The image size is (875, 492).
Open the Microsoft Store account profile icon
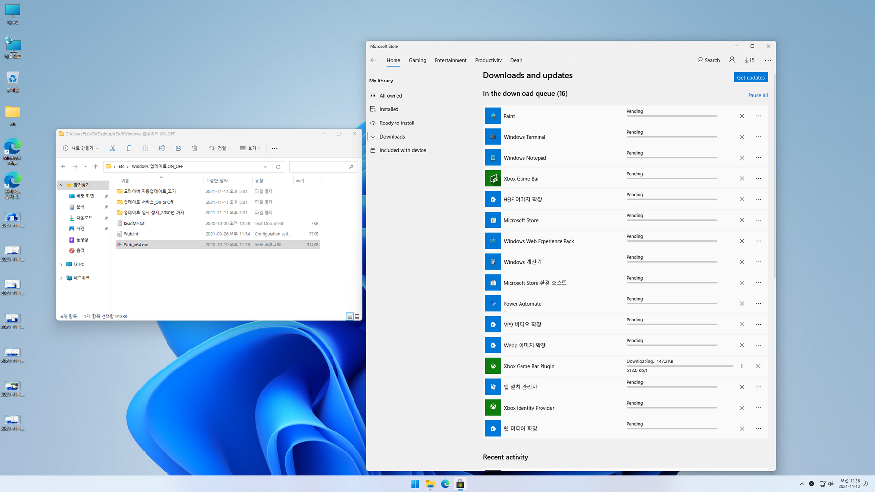(732, 60)
